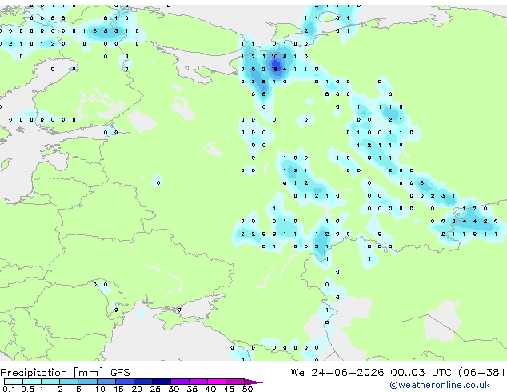Pick the 0.5–1 mm legend swatch
This screenshot has height=392, width=507.
coord(32,382)
